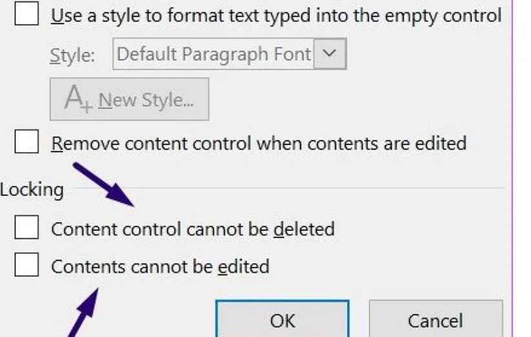Expand the Style dropdown chevron arrow
The width and height of the screenshot is (531, 337).
329,54
